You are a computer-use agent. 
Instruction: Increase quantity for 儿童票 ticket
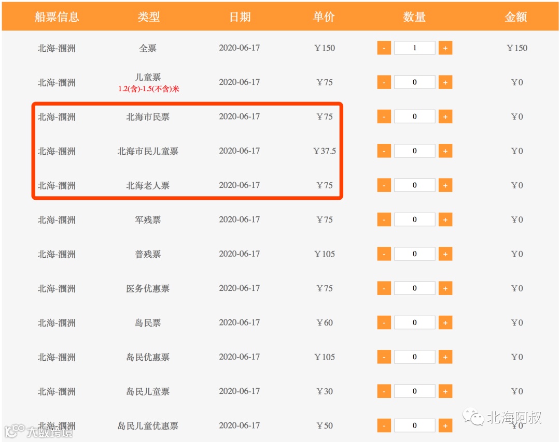pos(445,82)
